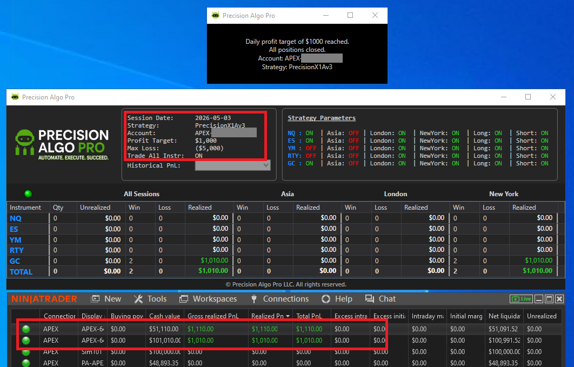Select the ES instrument row label
The height and width of the screenshot is (367, 574).
14,229
